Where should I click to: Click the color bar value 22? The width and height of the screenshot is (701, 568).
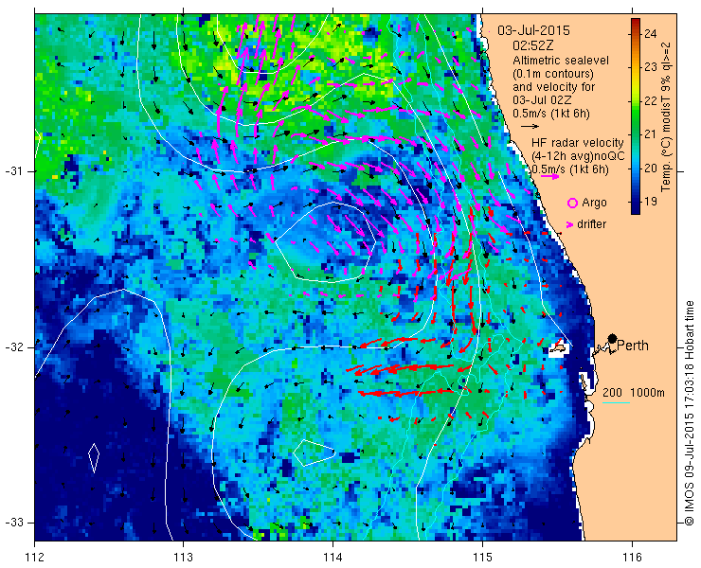coord(651,101)
